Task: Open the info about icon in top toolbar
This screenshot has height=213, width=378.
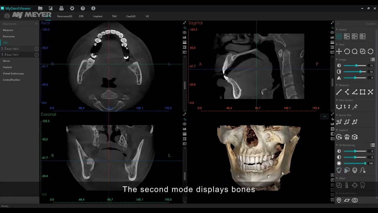Action: point(93,8)
